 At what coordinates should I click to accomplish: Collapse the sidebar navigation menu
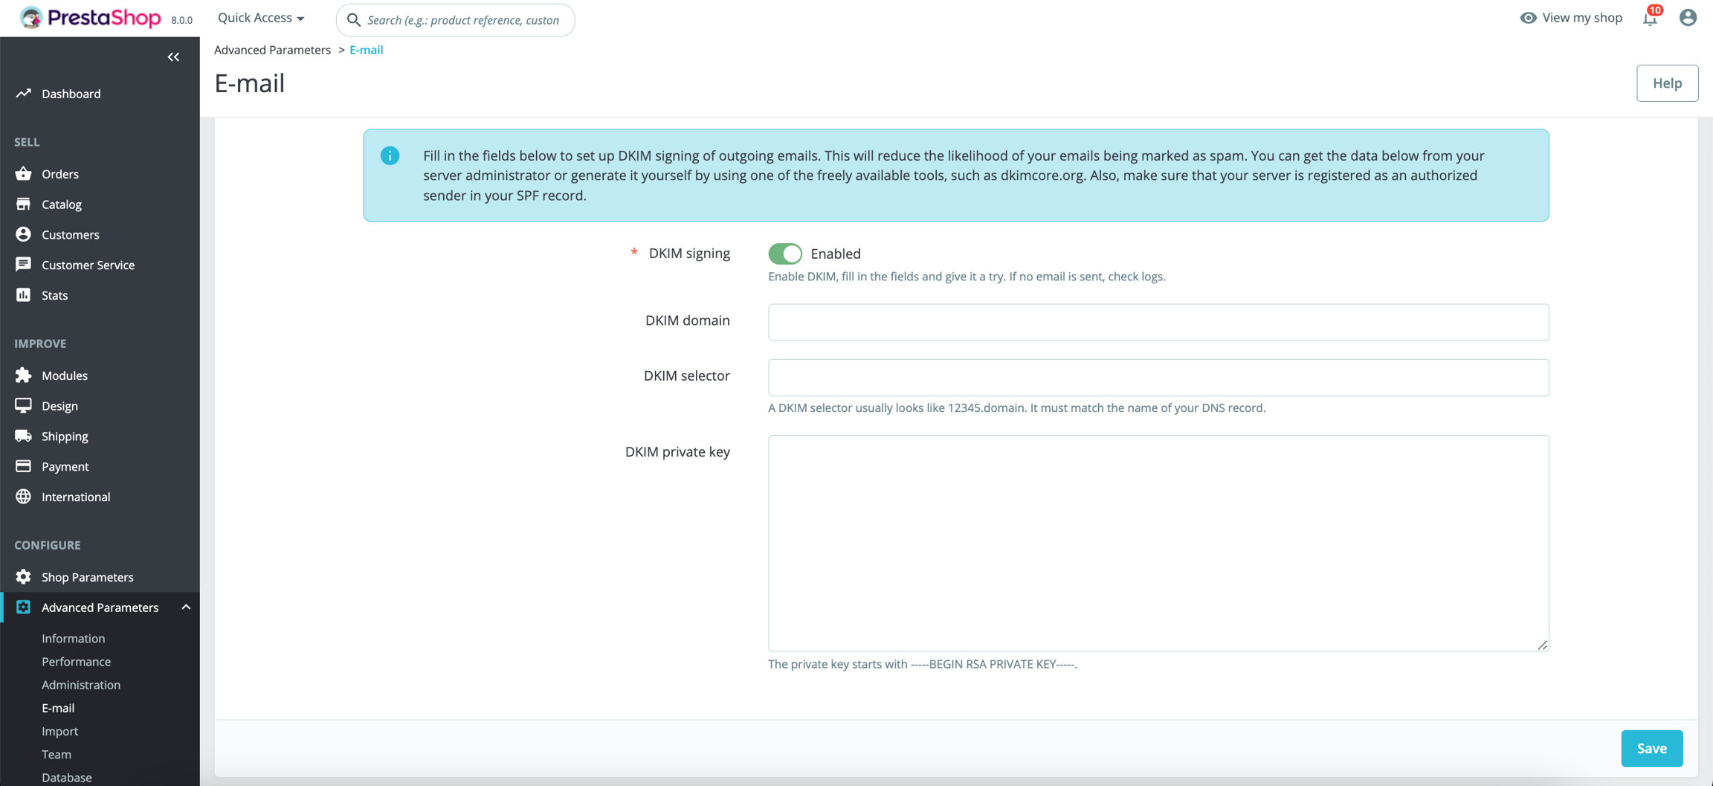click(173, 57)
